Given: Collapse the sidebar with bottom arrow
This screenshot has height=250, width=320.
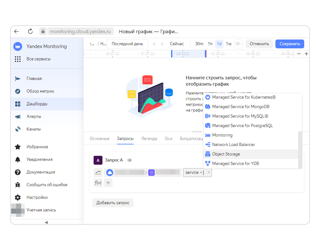Looking at the screenshot, I should pyautogui.click(x=46, y=223).
